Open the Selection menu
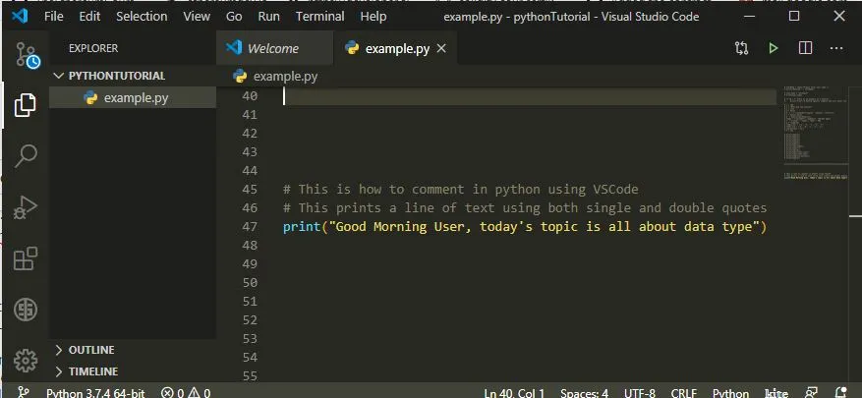Image resolution: width=862 pixels, height=398 pixels. click(x=142, y=17)
